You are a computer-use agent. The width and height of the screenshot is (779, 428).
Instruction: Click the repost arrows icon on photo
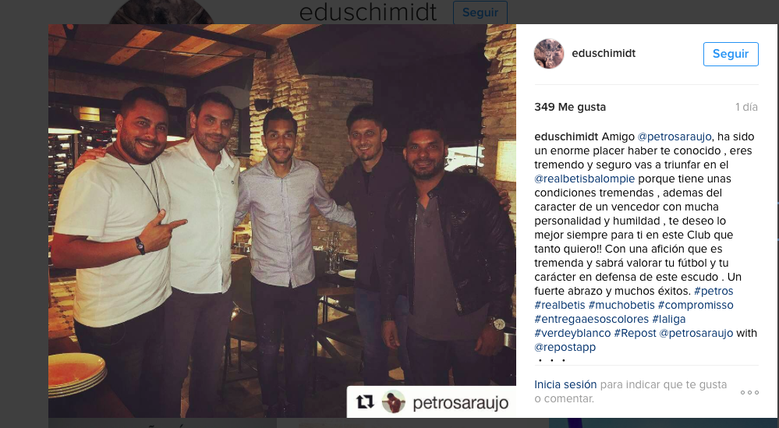click(365, 402)
